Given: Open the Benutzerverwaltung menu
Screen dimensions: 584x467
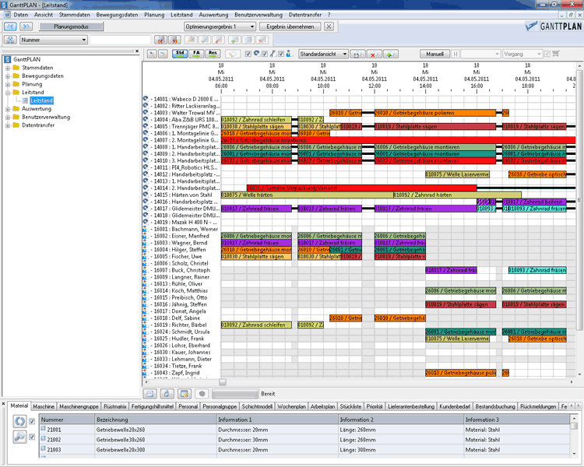Looking at the screenshot, I should (258, 15).
